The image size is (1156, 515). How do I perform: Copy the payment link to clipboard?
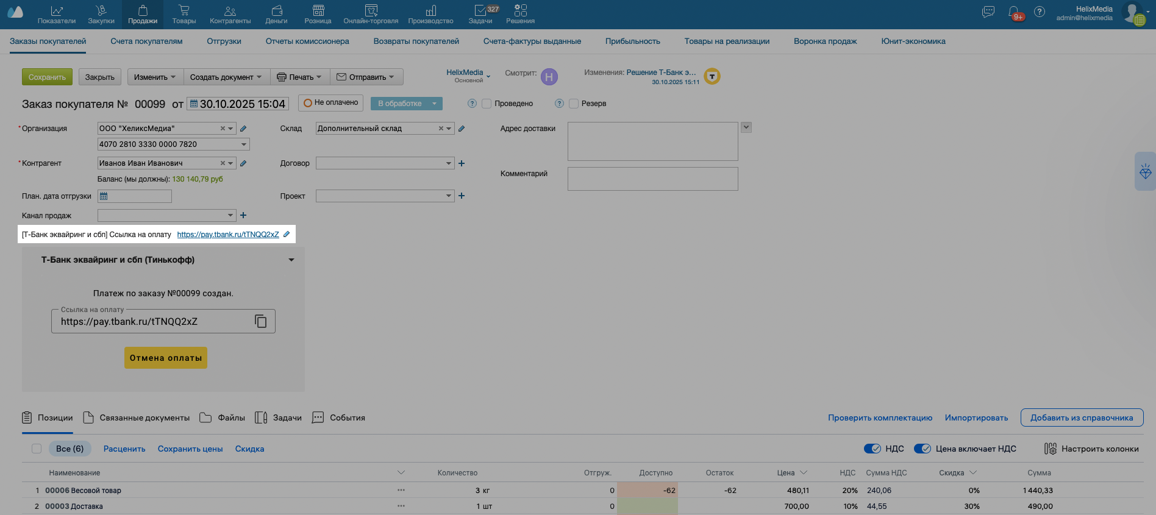coord(260,321)
